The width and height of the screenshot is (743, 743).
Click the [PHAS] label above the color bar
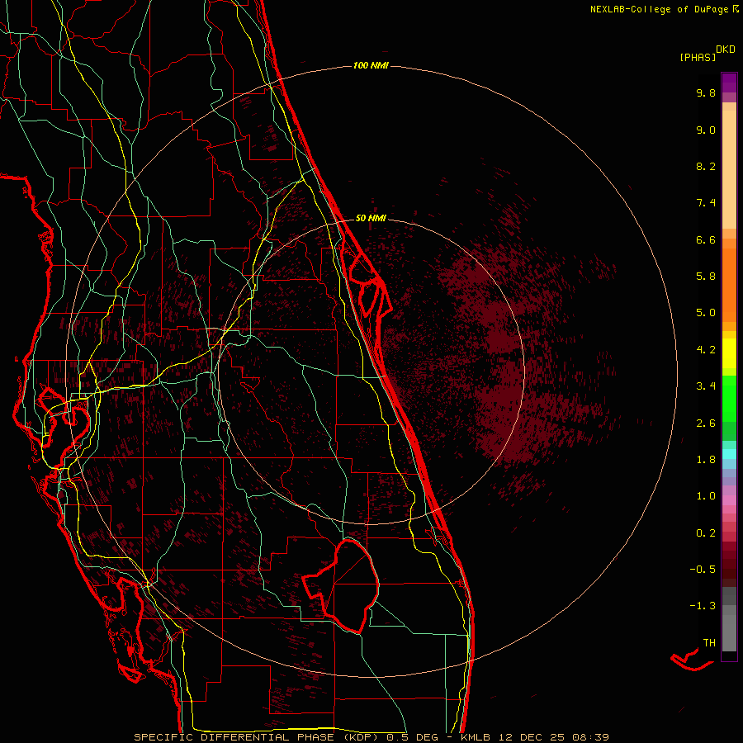[698, 57]
